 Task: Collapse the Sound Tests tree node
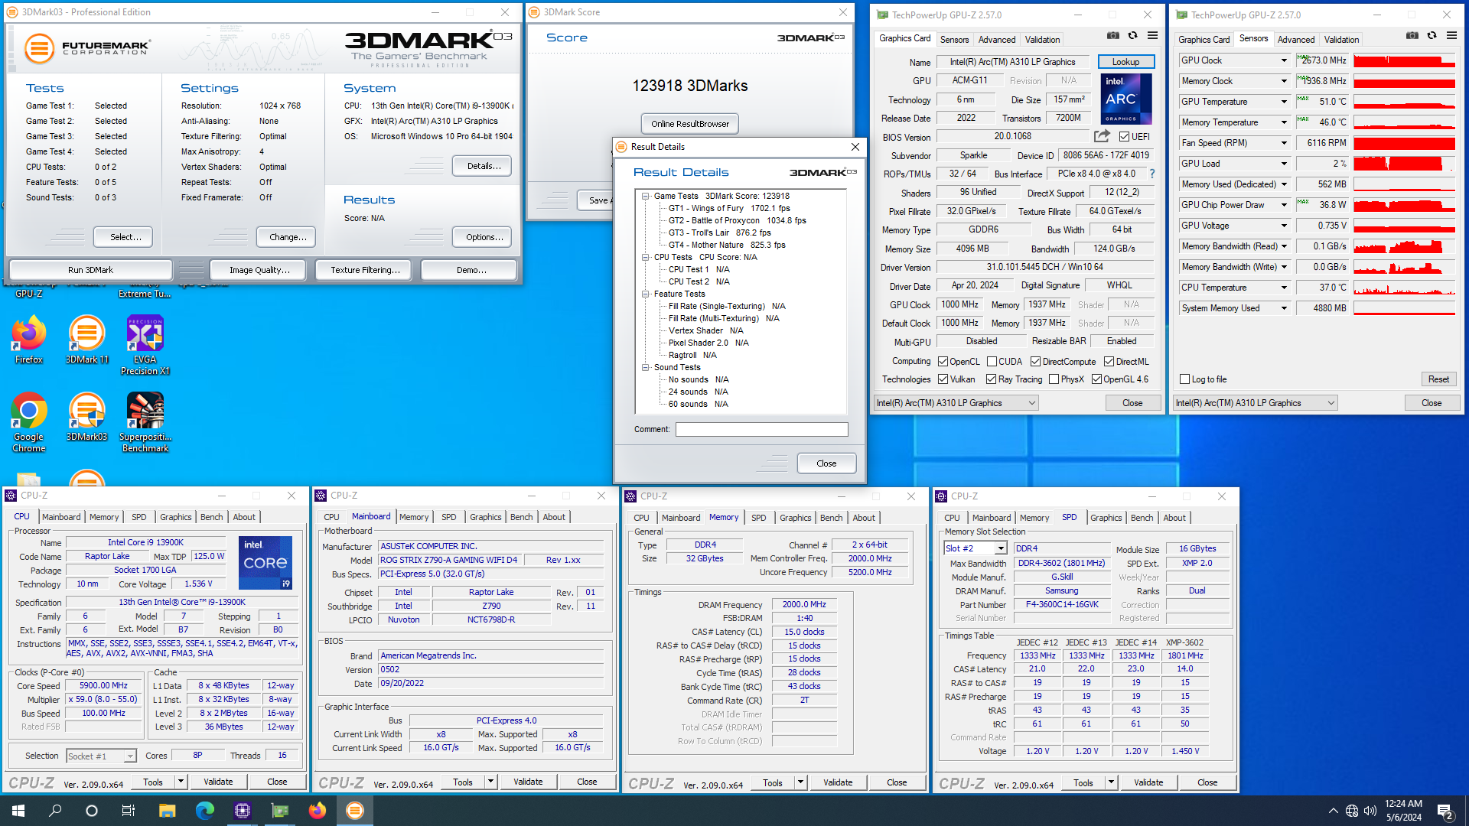pyautogui.click(x=646, y=367)
